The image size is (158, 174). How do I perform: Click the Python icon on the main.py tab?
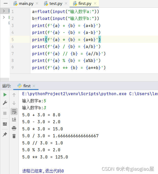[x=16, y=4]
